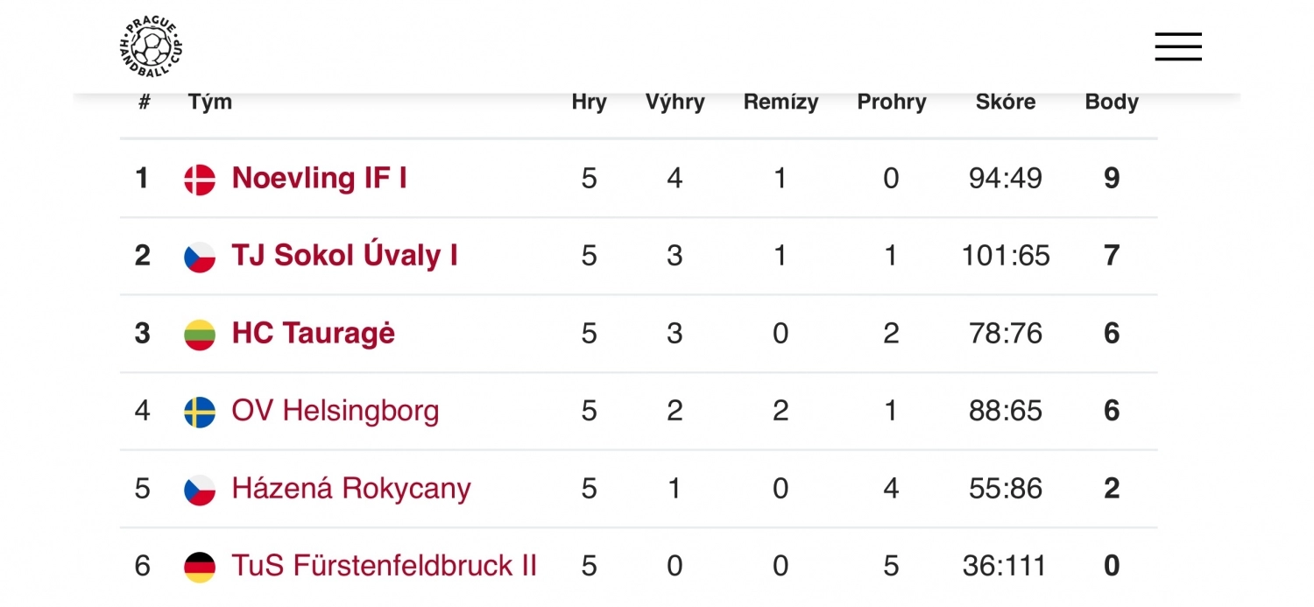Open OV Helsingborg team link
This screenshot has width=1314, height=607.
tap(336, 411)
